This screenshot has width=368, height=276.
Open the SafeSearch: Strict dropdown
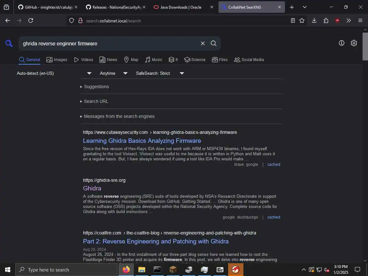coord(160,73)
